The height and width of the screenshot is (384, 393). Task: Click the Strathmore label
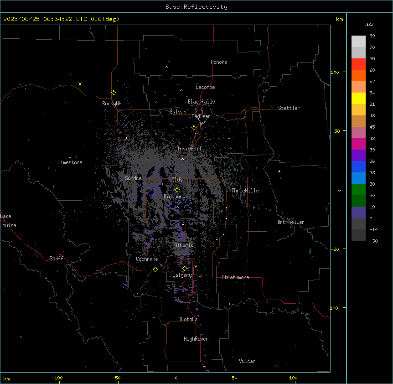(235, 277)
